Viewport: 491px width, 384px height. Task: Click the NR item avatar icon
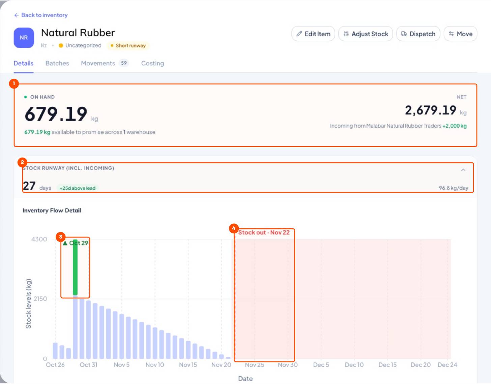click(24, 38)
